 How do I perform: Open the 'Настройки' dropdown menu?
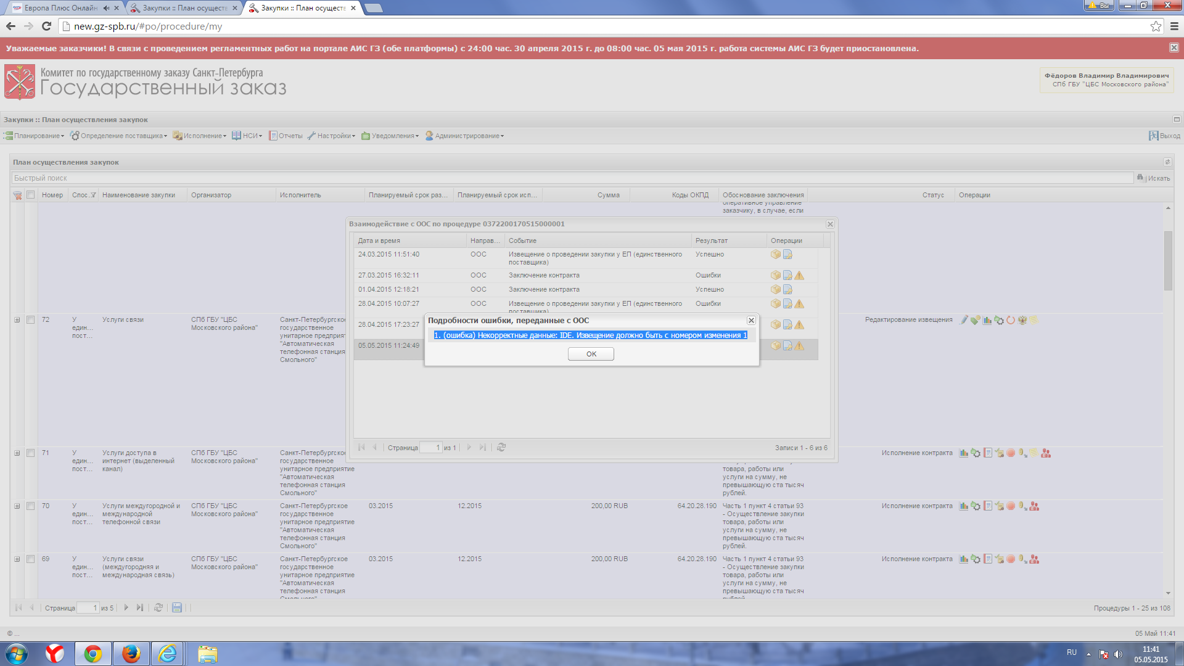332,136
